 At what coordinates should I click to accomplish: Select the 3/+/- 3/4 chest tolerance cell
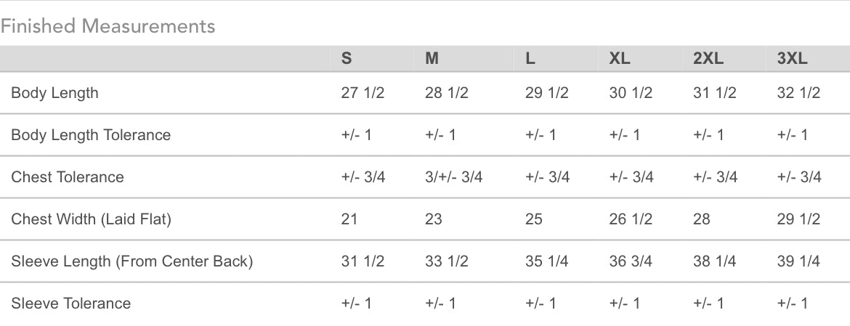click(454, 177)
